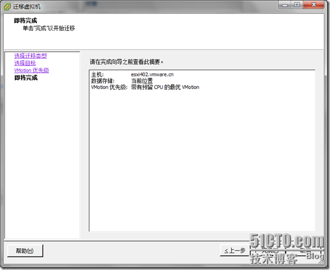Click the 取消 cancel button
Screen dimensions: 330x270
tap(304, 252)
